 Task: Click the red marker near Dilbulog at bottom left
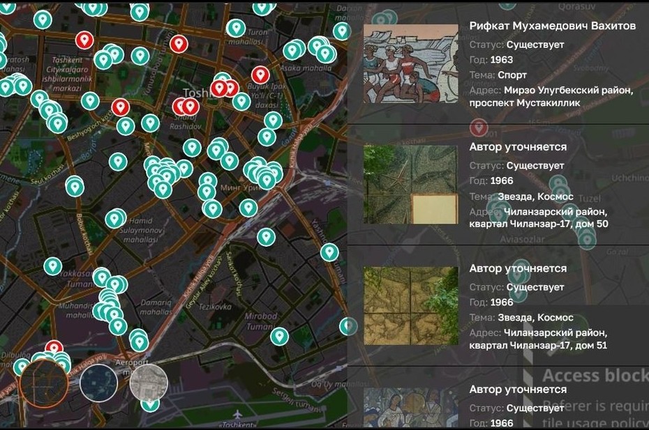click(x=54, y=348)
